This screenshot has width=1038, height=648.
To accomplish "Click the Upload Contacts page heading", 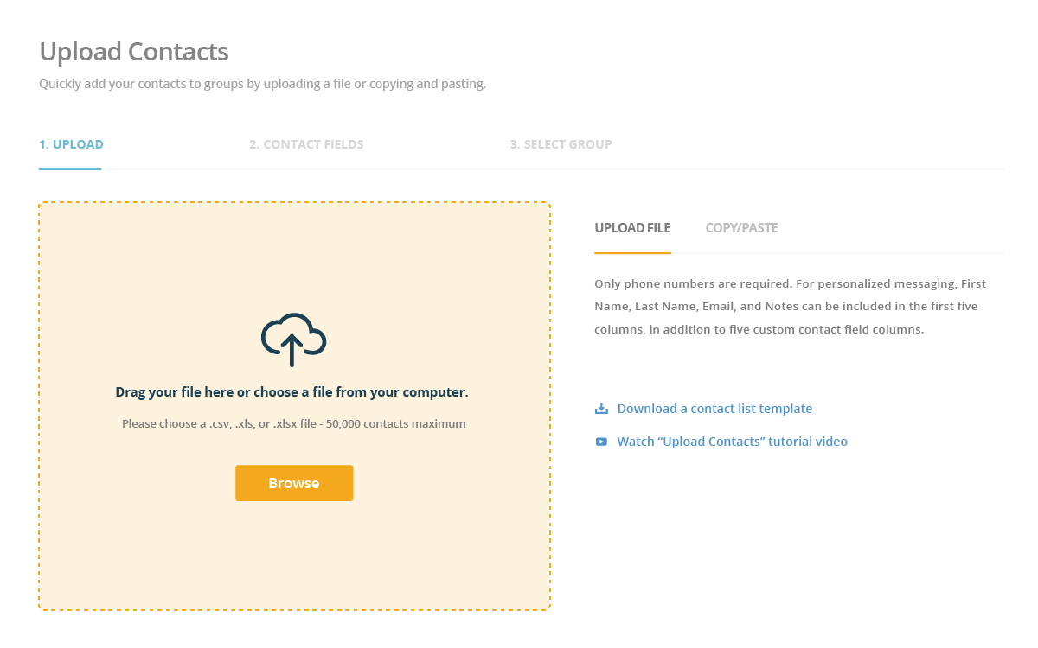I will click(134, 52).
